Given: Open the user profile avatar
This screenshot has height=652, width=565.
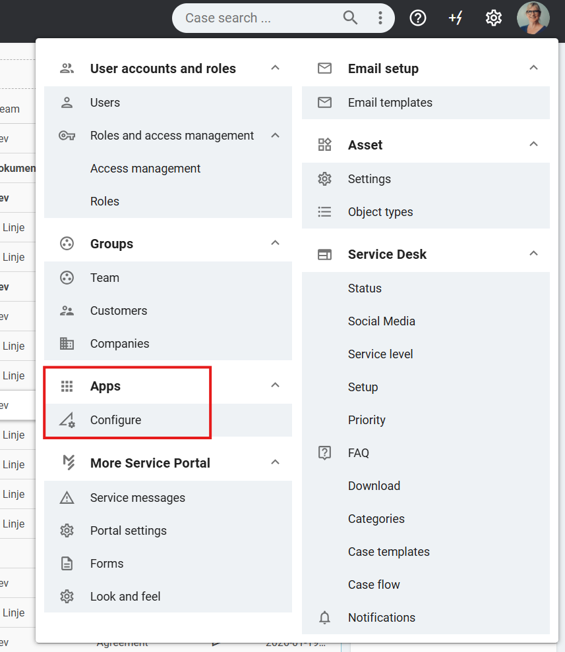Looking at the screenshot, I should [533, 18].
